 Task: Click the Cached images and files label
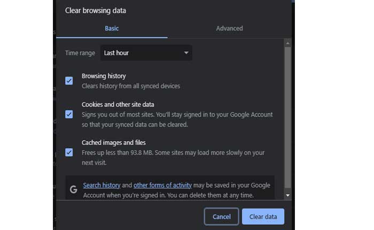tap(113, 143)
